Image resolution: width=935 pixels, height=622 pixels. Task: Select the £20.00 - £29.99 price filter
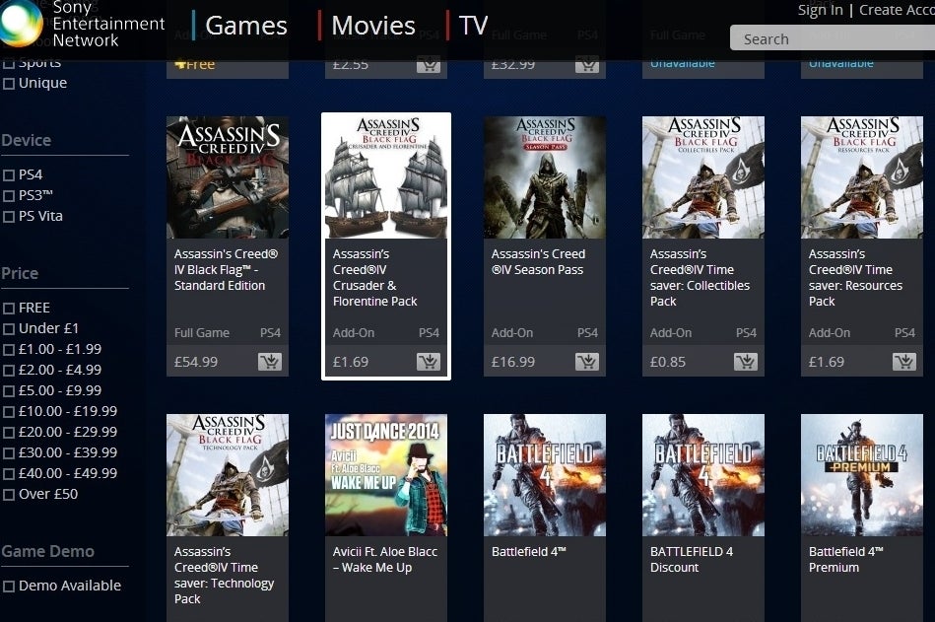[9, 433]
